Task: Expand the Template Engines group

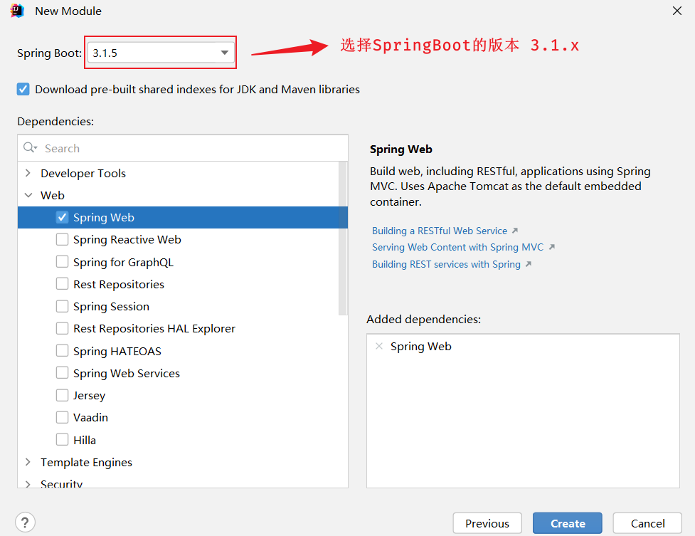Action: 28,462
